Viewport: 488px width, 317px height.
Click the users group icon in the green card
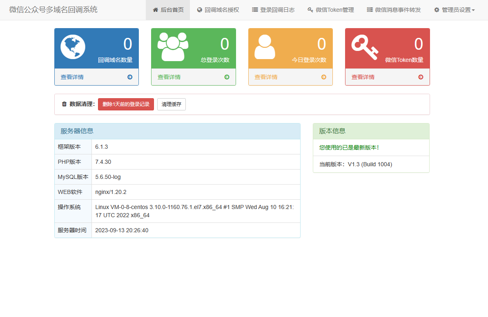[173, 47]
